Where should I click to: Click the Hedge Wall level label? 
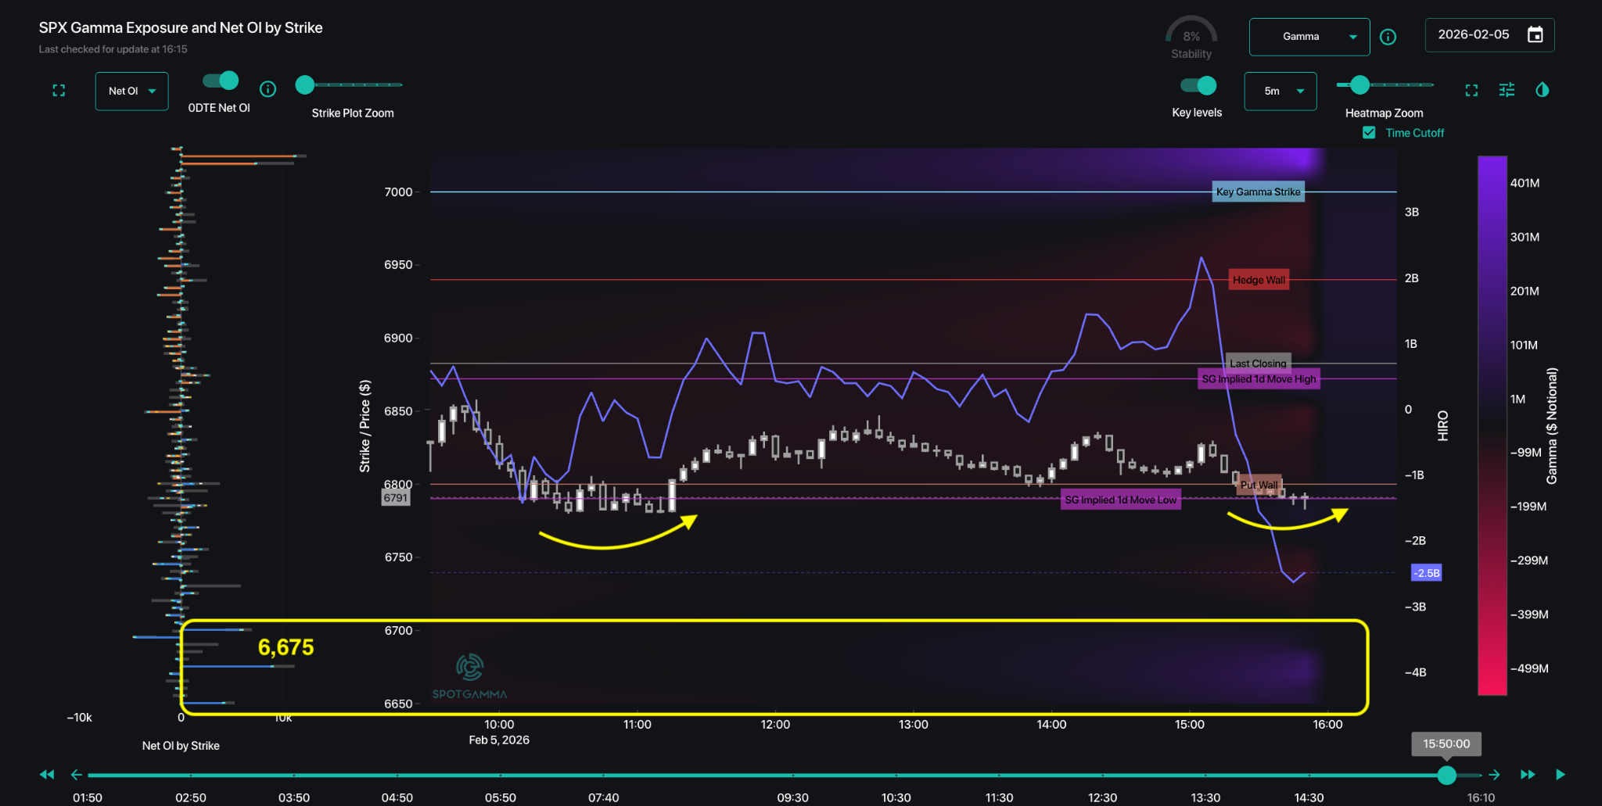[1259, 280]
